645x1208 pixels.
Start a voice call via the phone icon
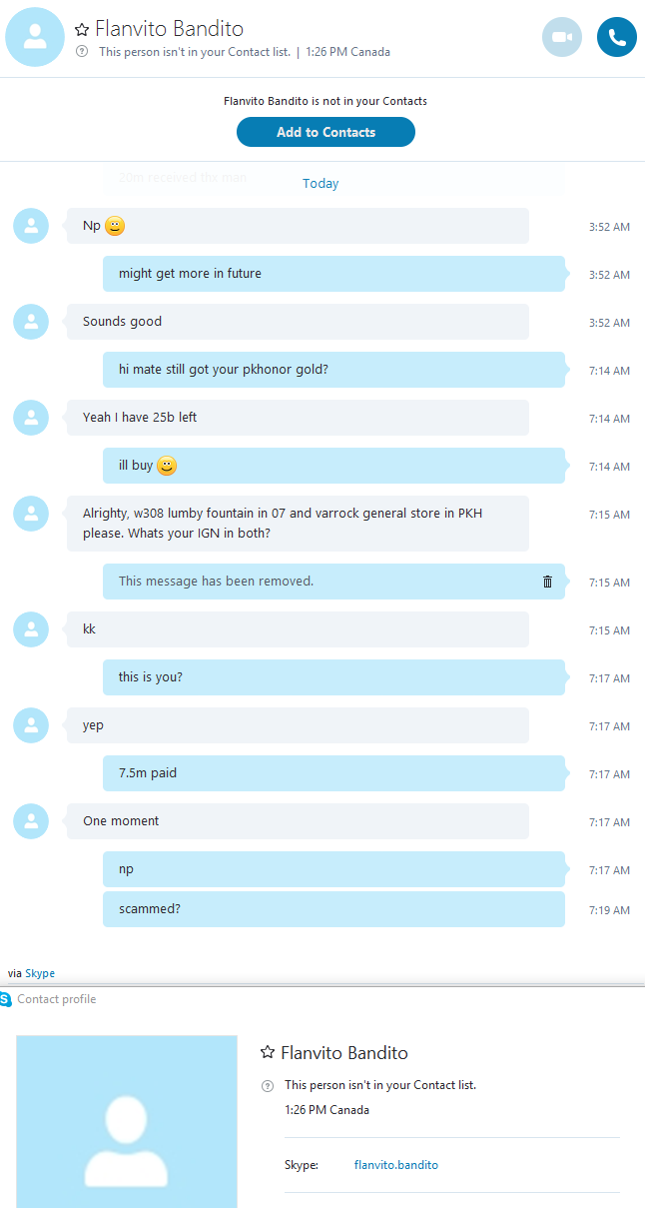point(617,37)
